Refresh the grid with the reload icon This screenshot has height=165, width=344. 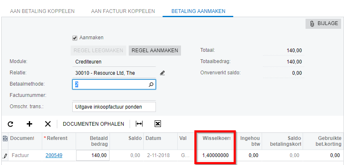click(x=10, y=124)
